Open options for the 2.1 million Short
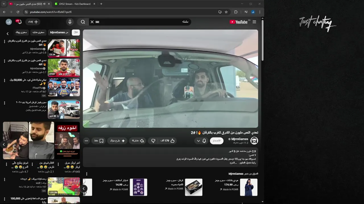This screenshot has height=204, width=364. 32,164
